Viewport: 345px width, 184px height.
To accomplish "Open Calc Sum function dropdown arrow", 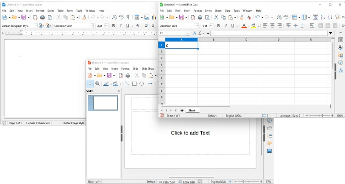I will (x=204, y=33).
